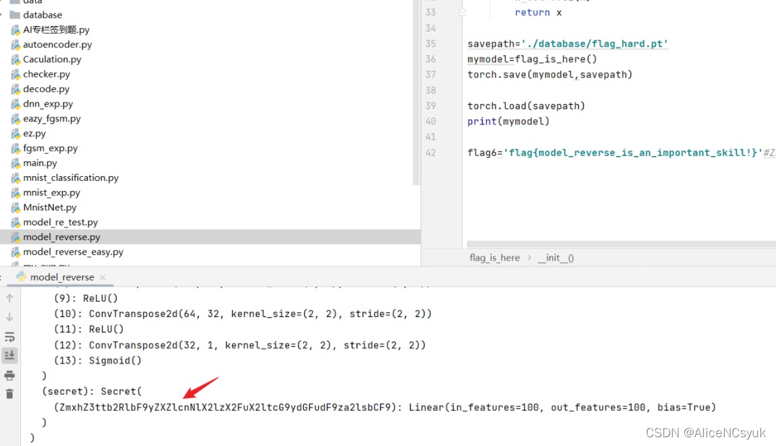Image resolution: width=776 pixels, height=446 pixels.
Task: Click the base64 ZmxhZ3ttb2RlbF9y... secret string
Action: pos(225,408)
